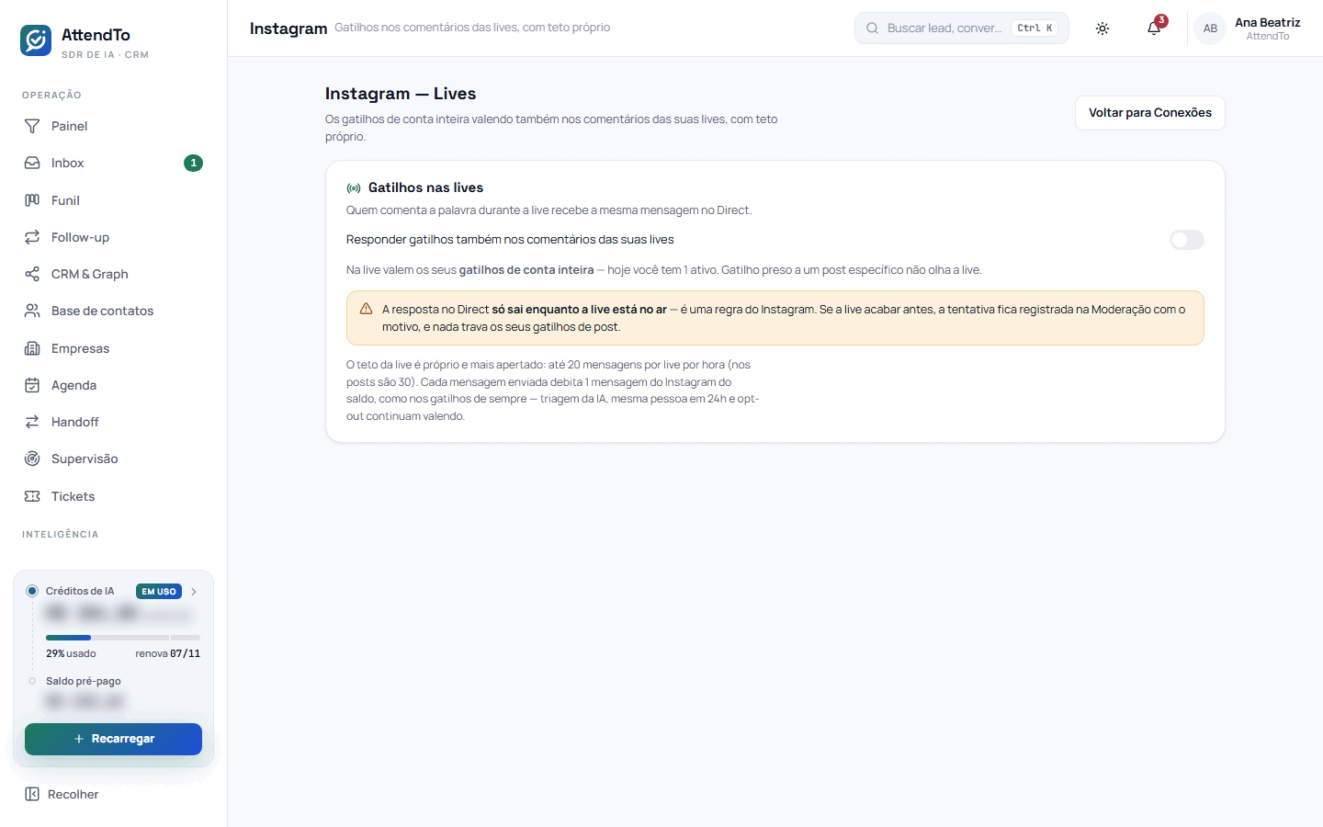Click the live broadcast icon beside Gatilhos nas lives
The height and width of the screenshot is (827, 1323).
click(x=354, y=187)
